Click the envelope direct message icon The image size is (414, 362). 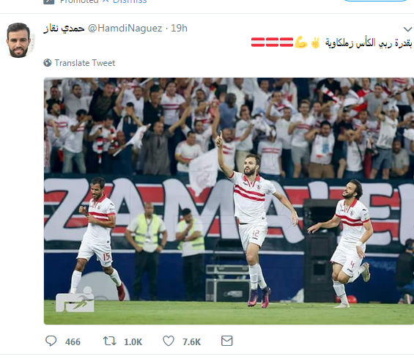227,341
